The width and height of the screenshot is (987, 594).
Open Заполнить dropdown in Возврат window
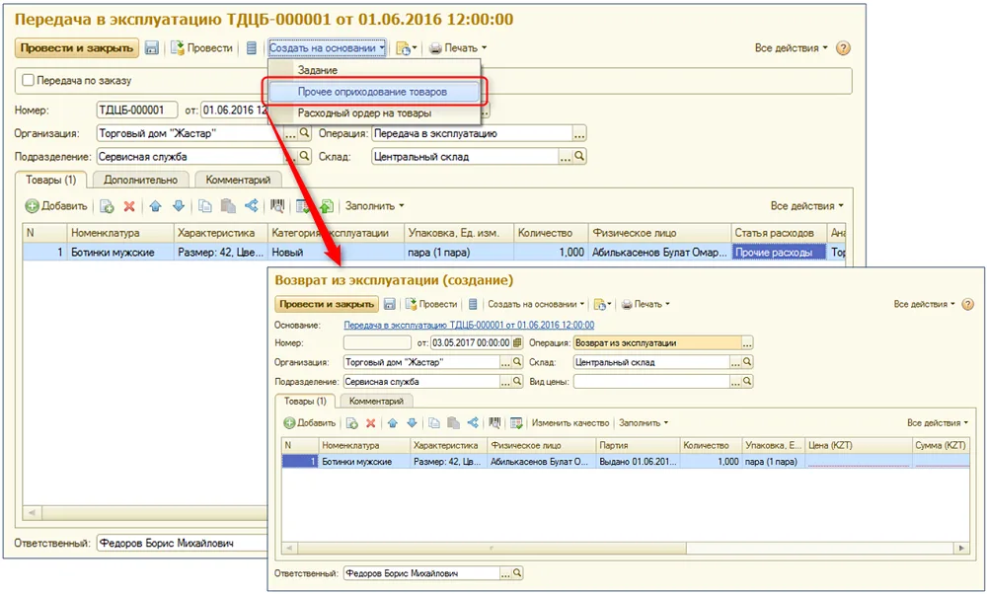click(644, 423)
